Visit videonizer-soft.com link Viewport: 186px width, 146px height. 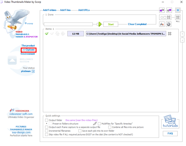[x=21, y=114]
